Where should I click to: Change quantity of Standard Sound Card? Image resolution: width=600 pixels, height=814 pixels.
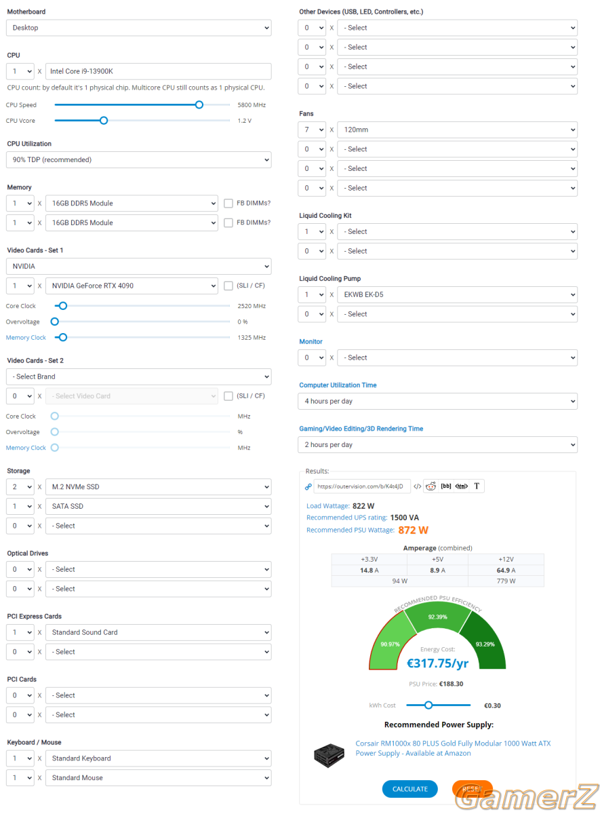coord(20,632)
